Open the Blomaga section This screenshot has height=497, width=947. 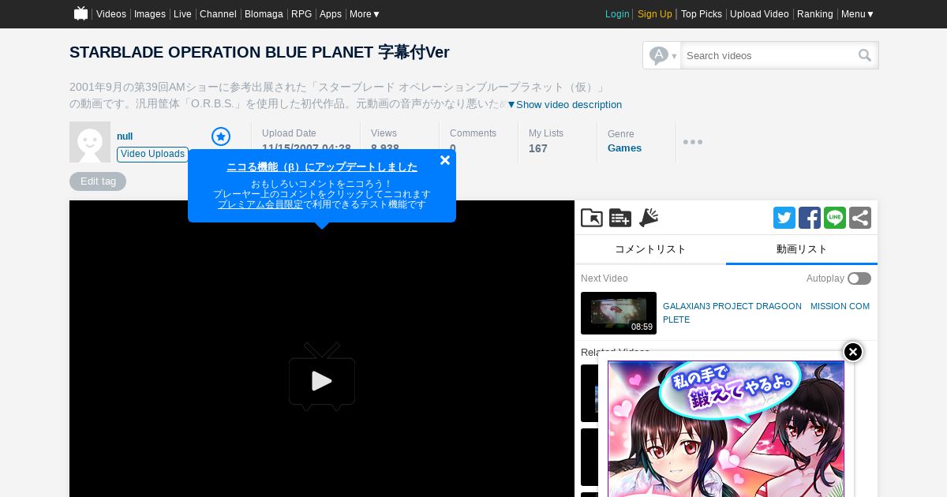click(264, 14)
